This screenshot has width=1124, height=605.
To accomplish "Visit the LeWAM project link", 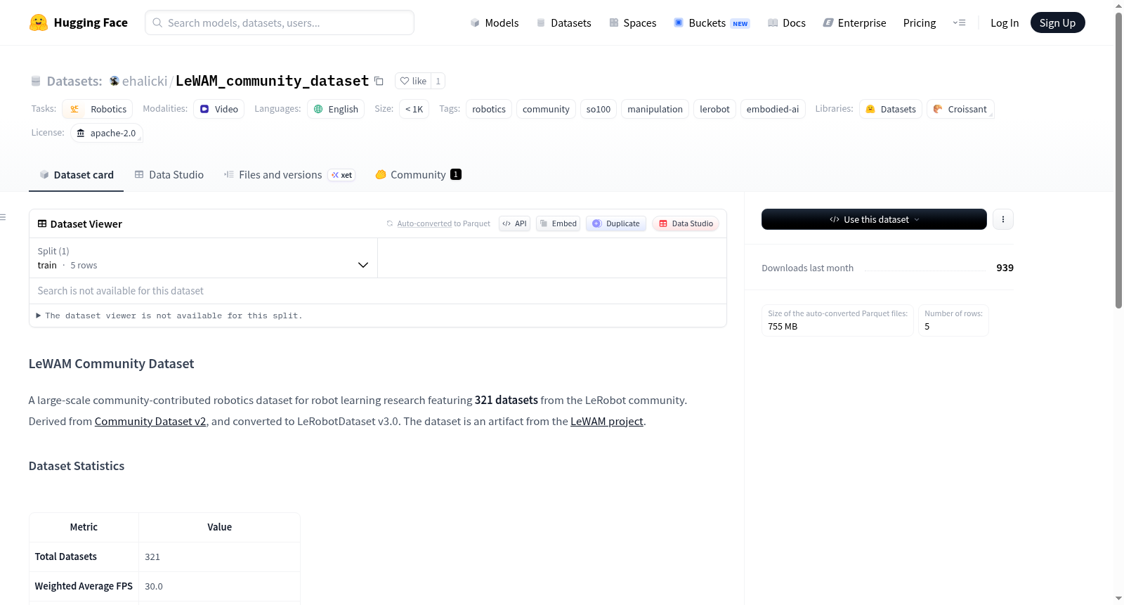I will (x=607, y=421).
